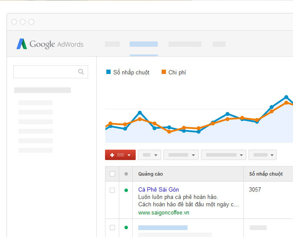Check the second ad row checkbox
This screenshot has height=237, width=293.
pyautogui.click(x=112, y=227)
